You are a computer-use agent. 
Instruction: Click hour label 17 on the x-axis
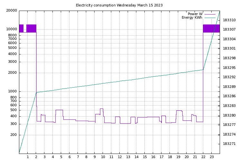tap(161, 157)
